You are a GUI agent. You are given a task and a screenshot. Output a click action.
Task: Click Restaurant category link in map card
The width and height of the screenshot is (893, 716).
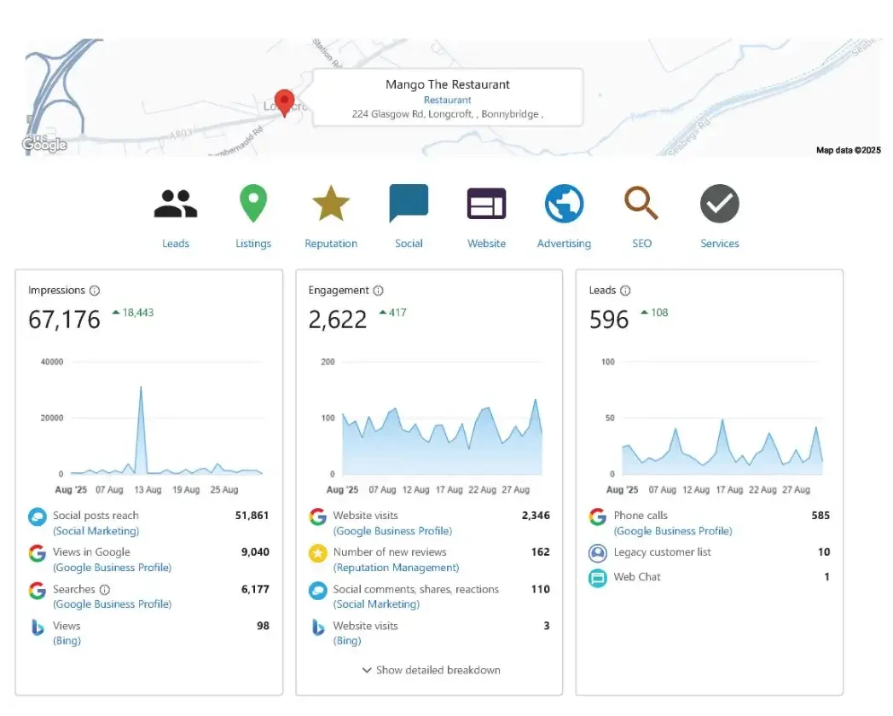pyautogui.click(x=448, y=100)
